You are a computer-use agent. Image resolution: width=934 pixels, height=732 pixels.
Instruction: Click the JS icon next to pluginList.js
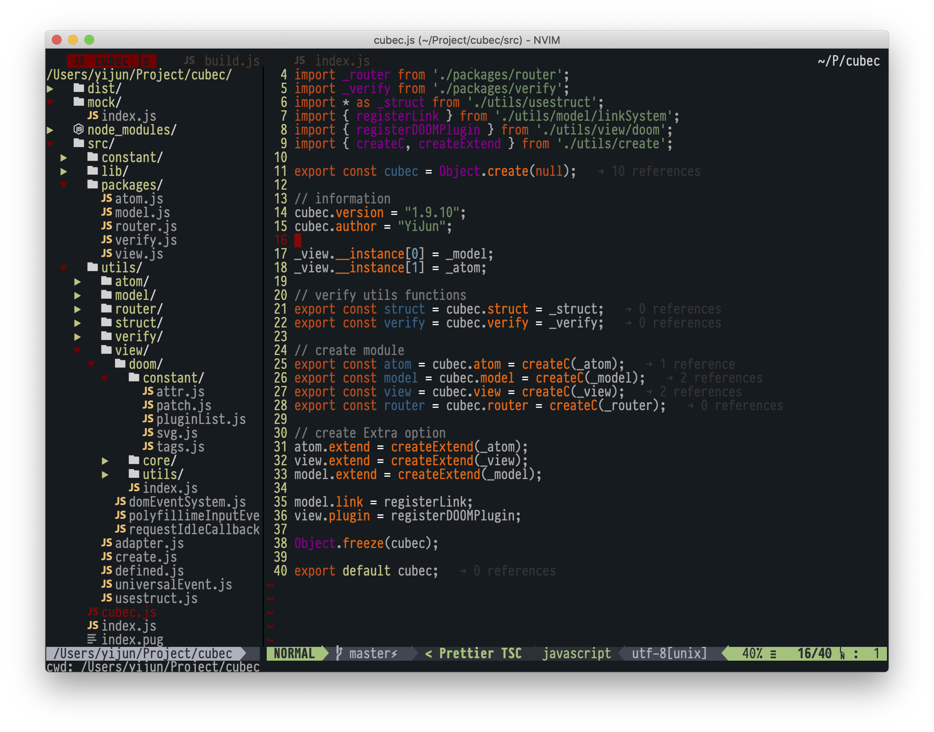(148, 419)
